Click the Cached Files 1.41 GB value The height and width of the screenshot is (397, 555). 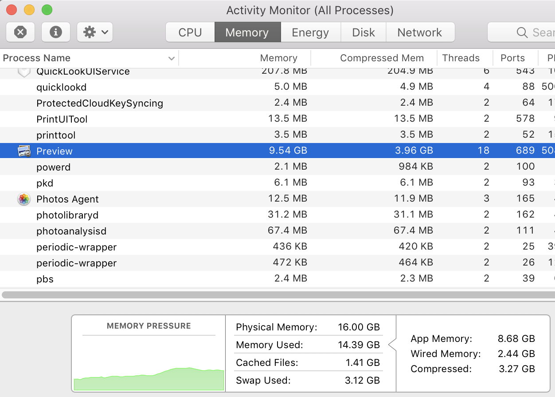coord(363,363)
